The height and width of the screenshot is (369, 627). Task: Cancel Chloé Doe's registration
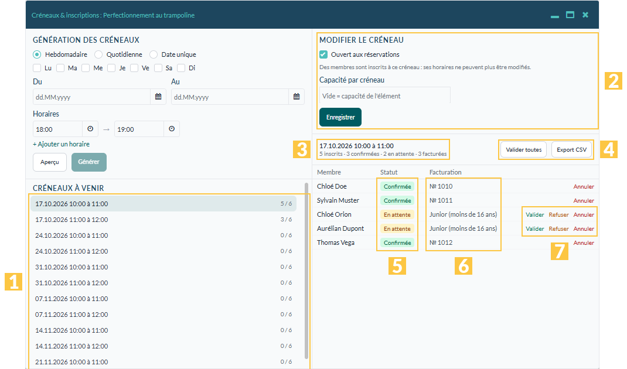tap(584, 187)
